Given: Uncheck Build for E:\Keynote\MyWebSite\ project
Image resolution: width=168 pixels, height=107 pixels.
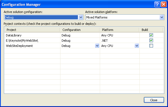Looking at the screenshot, I should pos(151,40).
